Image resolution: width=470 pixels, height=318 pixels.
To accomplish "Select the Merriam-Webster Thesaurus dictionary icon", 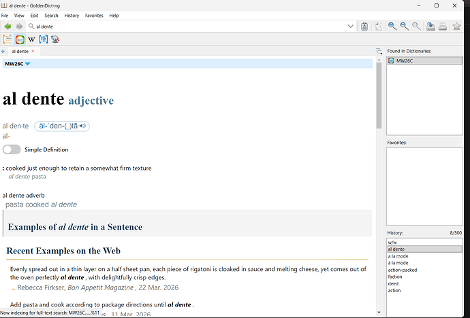I will [7, 39].
